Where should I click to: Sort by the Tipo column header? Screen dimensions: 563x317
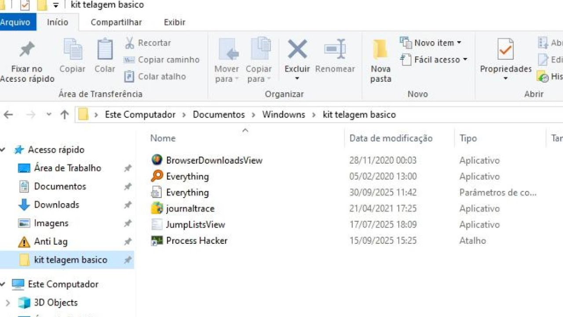pos(468,138)
